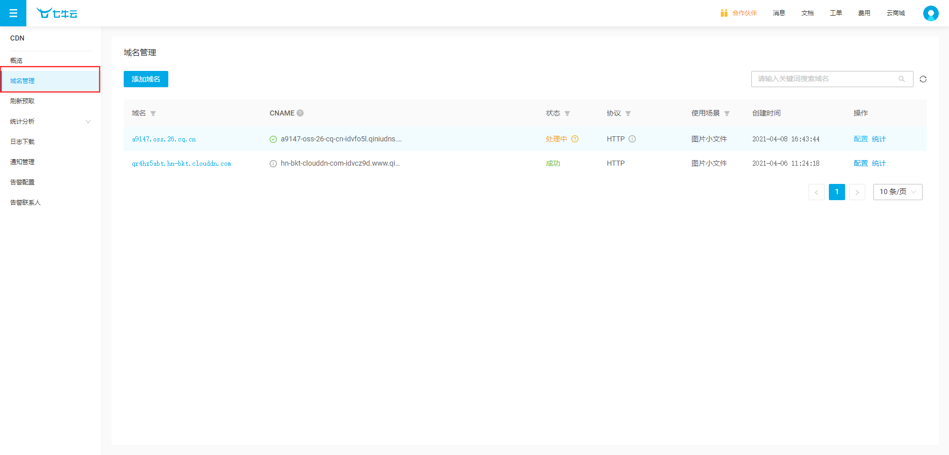Click the HTTP protocol info icon in first row

tap(632, 139)
